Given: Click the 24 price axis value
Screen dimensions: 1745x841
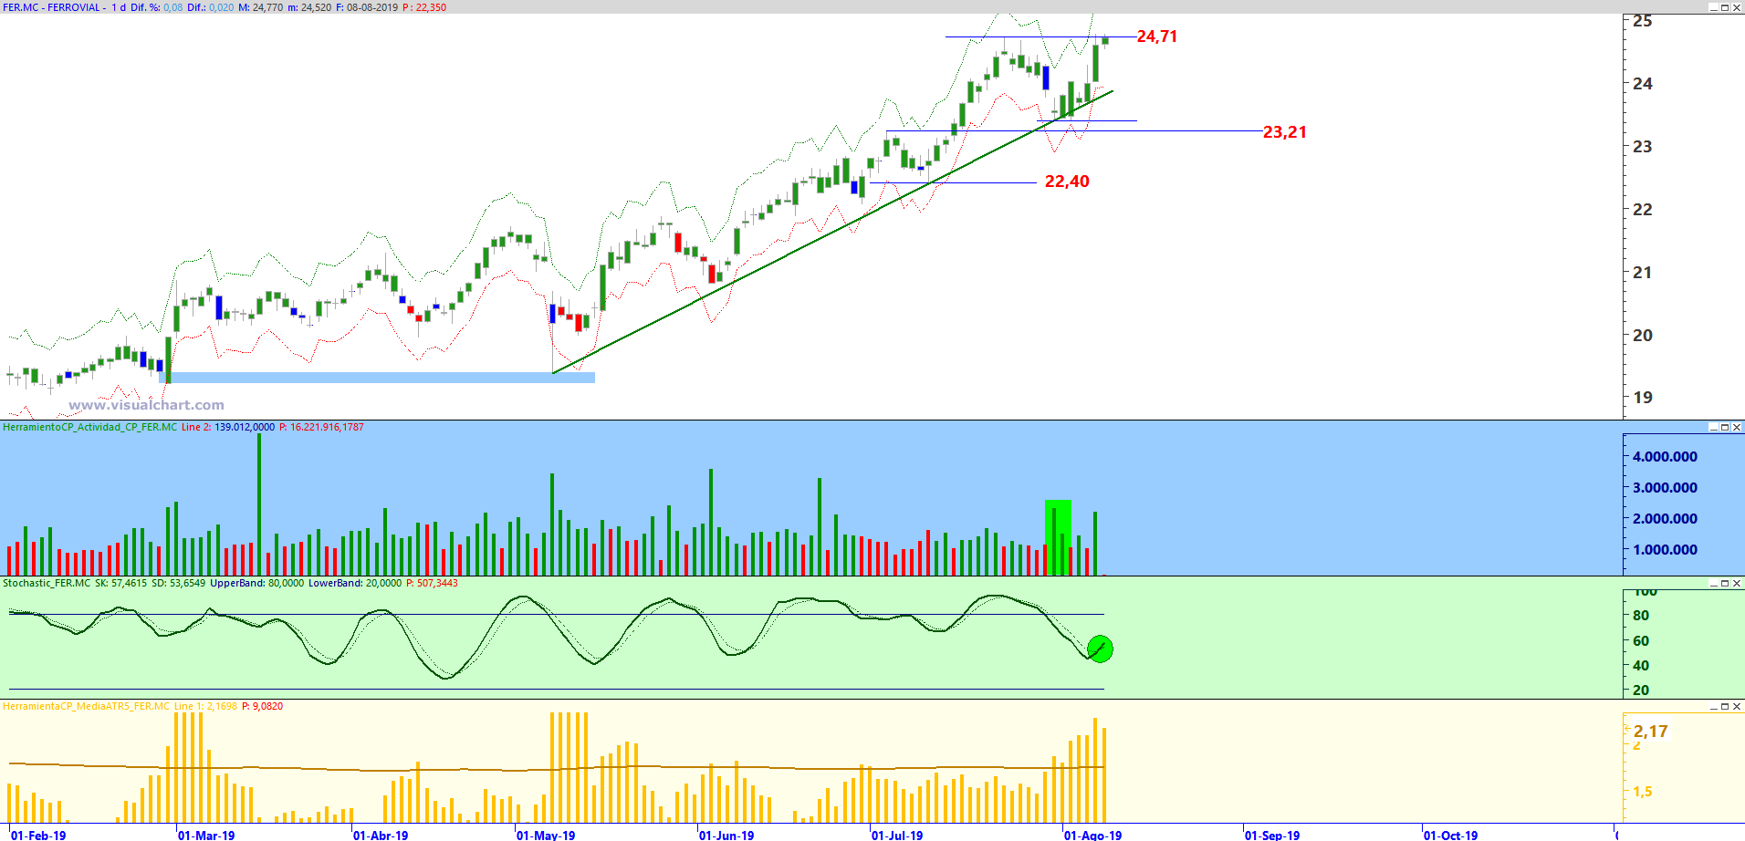Looking at the screenshot, I should coord(1643,84).
